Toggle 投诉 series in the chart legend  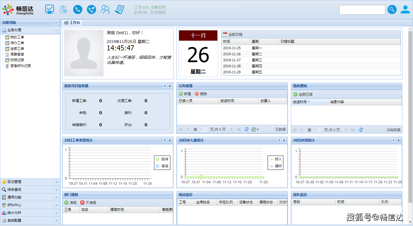tap(162, 159)
